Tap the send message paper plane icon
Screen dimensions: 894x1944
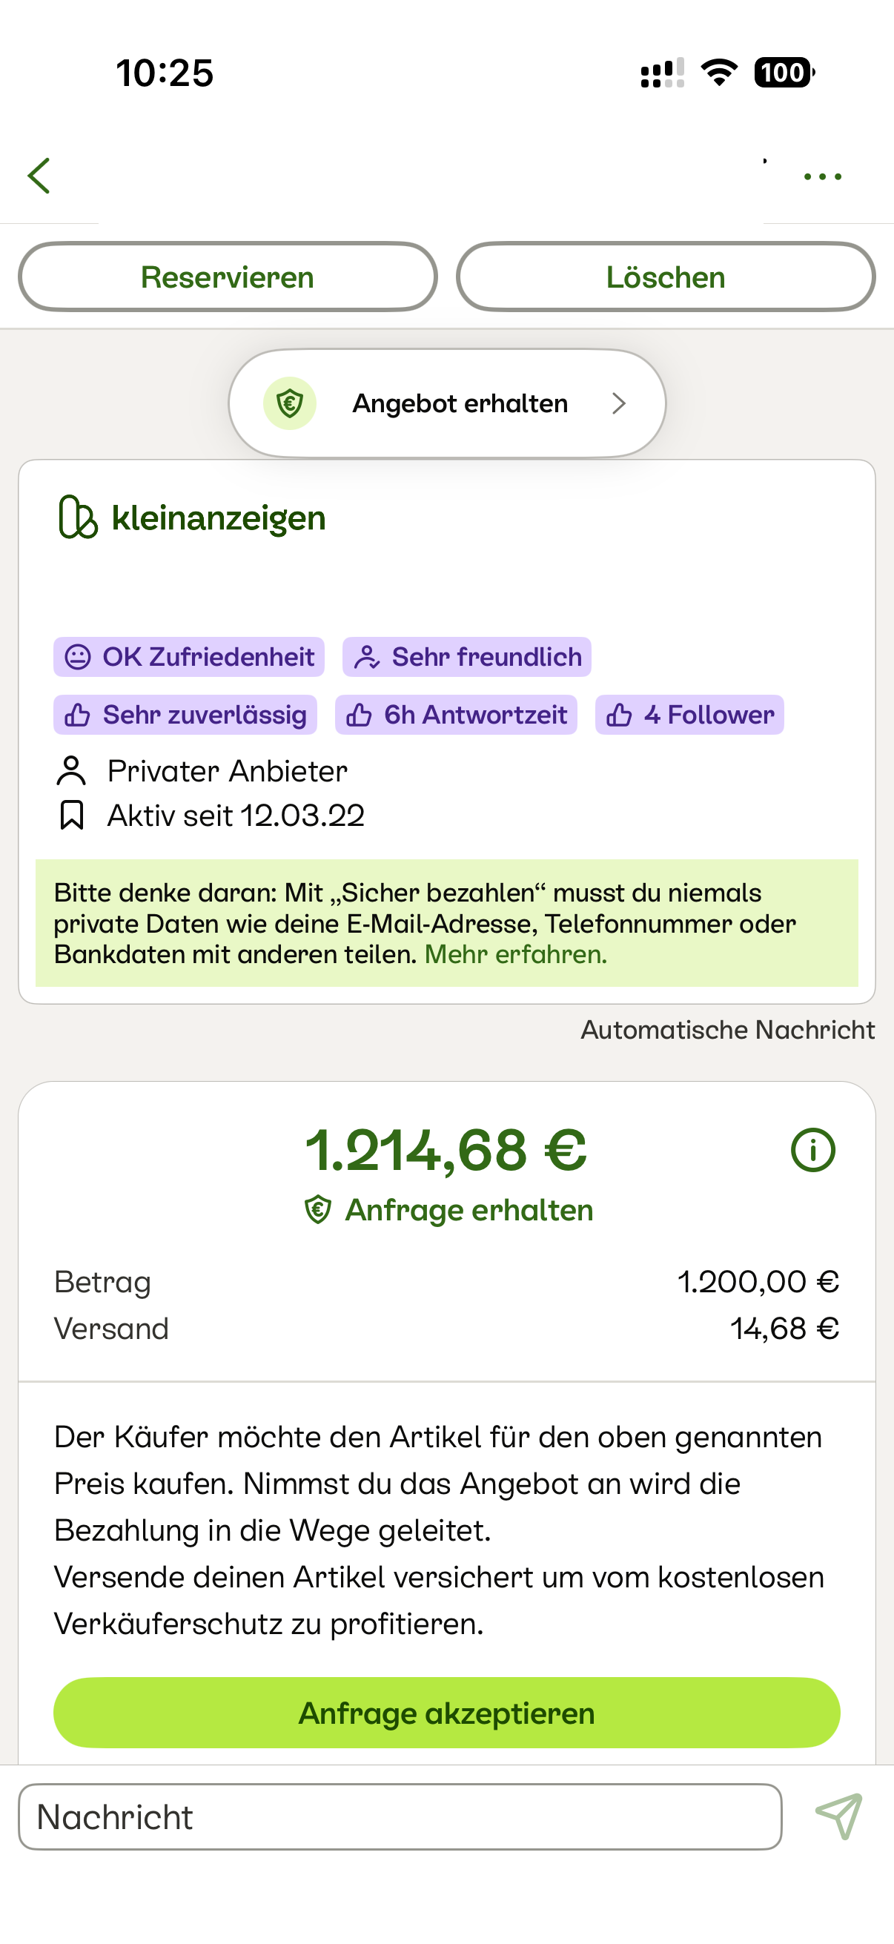tap(838, 1816)
